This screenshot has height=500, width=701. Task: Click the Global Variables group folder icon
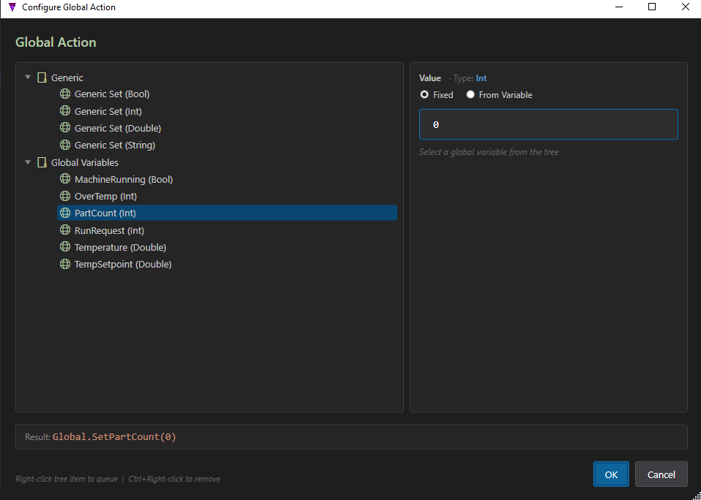42,162
